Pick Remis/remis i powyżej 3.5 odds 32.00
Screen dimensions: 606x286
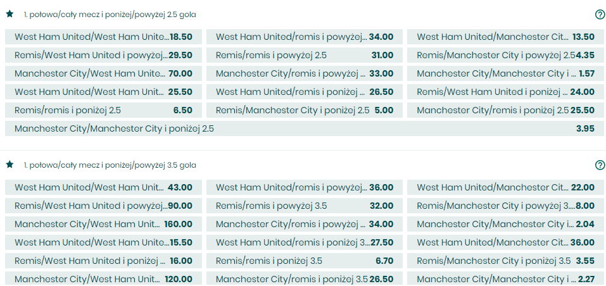coord(305,206)
